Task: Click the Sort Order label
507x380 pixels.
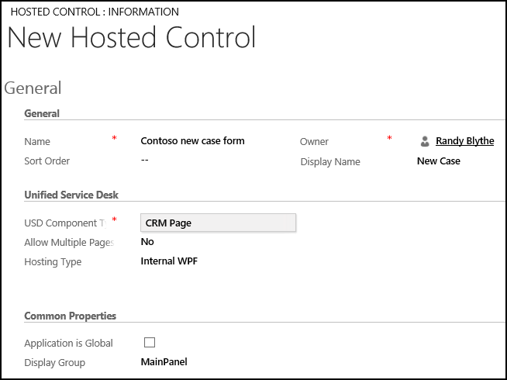Action: pyautogui.click(x=47, y=161)
